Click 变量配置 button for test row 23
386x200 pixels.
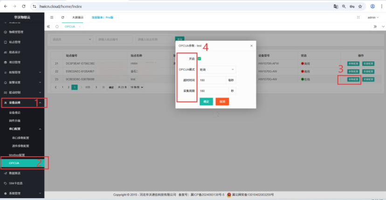click(x=368, y=79)
